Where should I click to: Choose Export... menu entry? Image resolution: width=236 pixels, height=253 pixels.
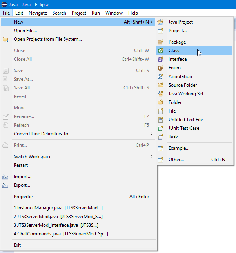point(78,185)
